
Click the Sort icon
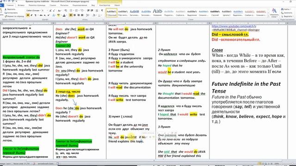[97, 11]
